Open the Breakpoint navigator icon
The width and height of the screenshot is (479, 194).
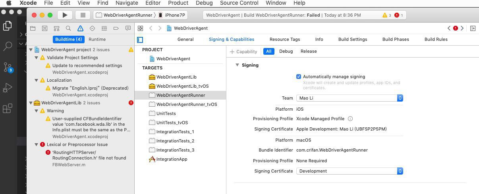116,28
